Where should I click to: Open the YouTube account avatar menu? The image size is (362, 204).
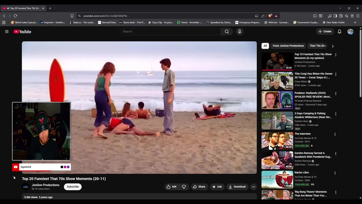(350, 31)
